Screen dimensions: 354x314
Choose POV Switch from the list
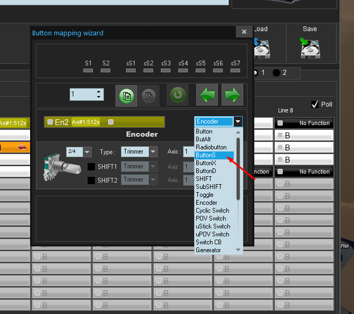(x=214, y=218)
